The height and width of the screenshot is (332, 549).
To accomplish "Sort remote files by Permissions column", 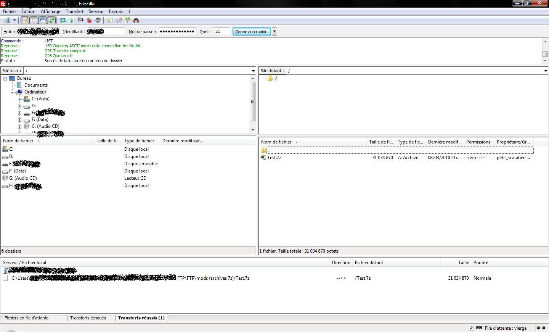I will point(479,142).
